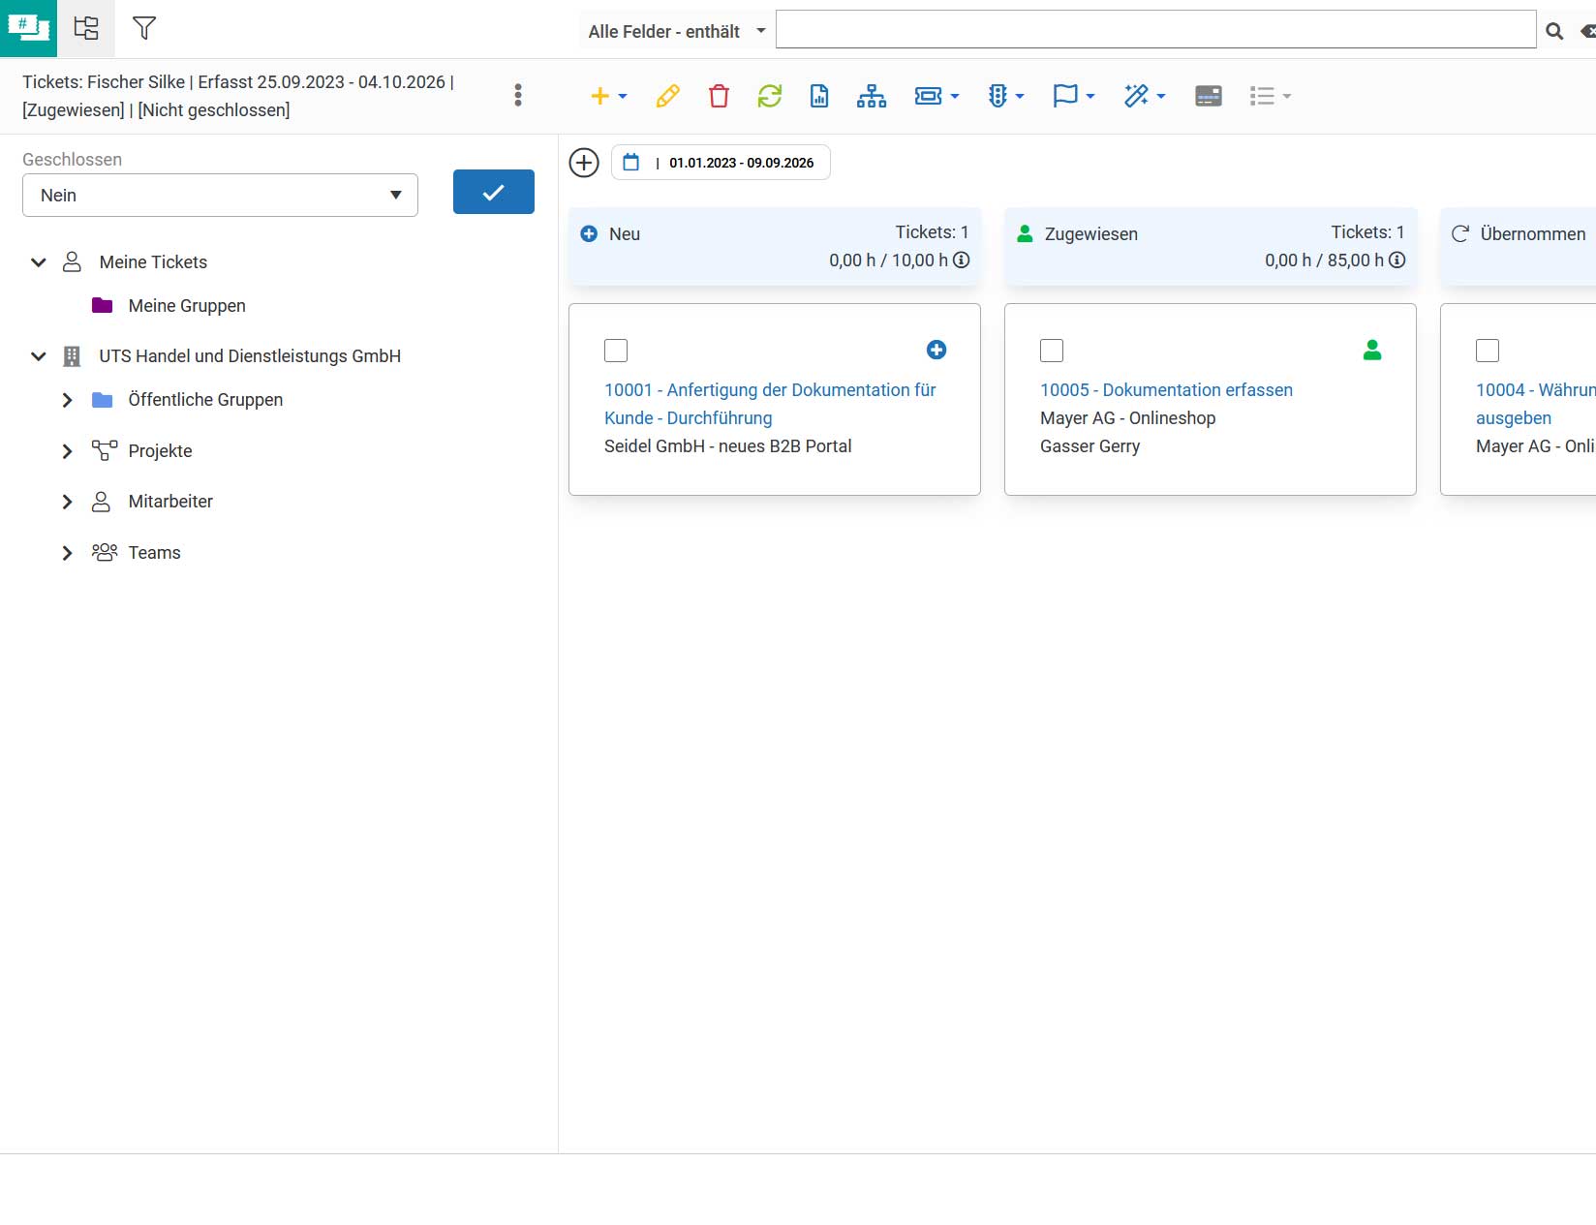This screenshot has width=1596, height=1225.
Task: Open the flag dropdown in toolbar
Action: [1073, 96]
